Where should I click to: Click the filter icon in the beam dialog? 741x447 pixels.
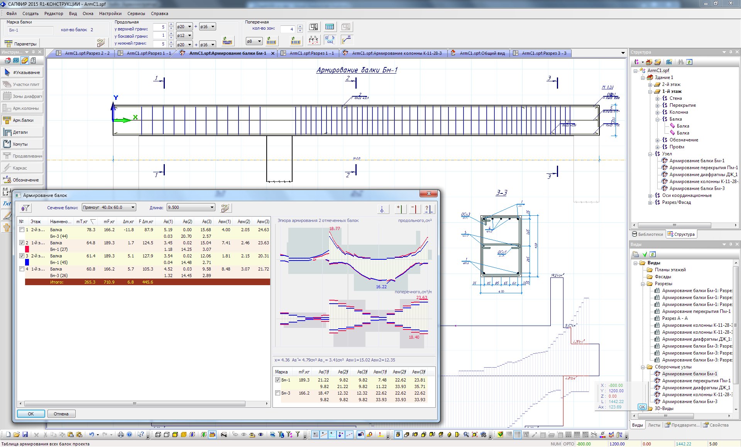pos(25,208)
